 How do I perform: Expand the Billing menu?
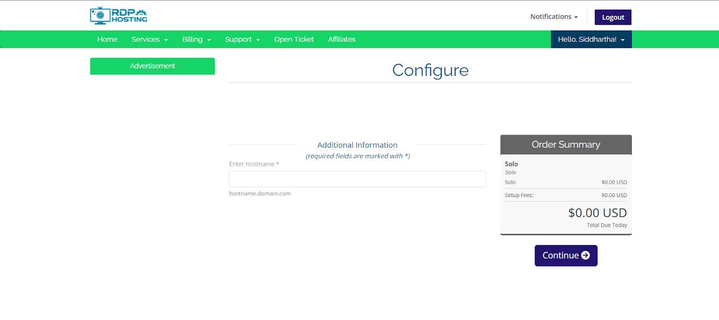tap(196, 39)
